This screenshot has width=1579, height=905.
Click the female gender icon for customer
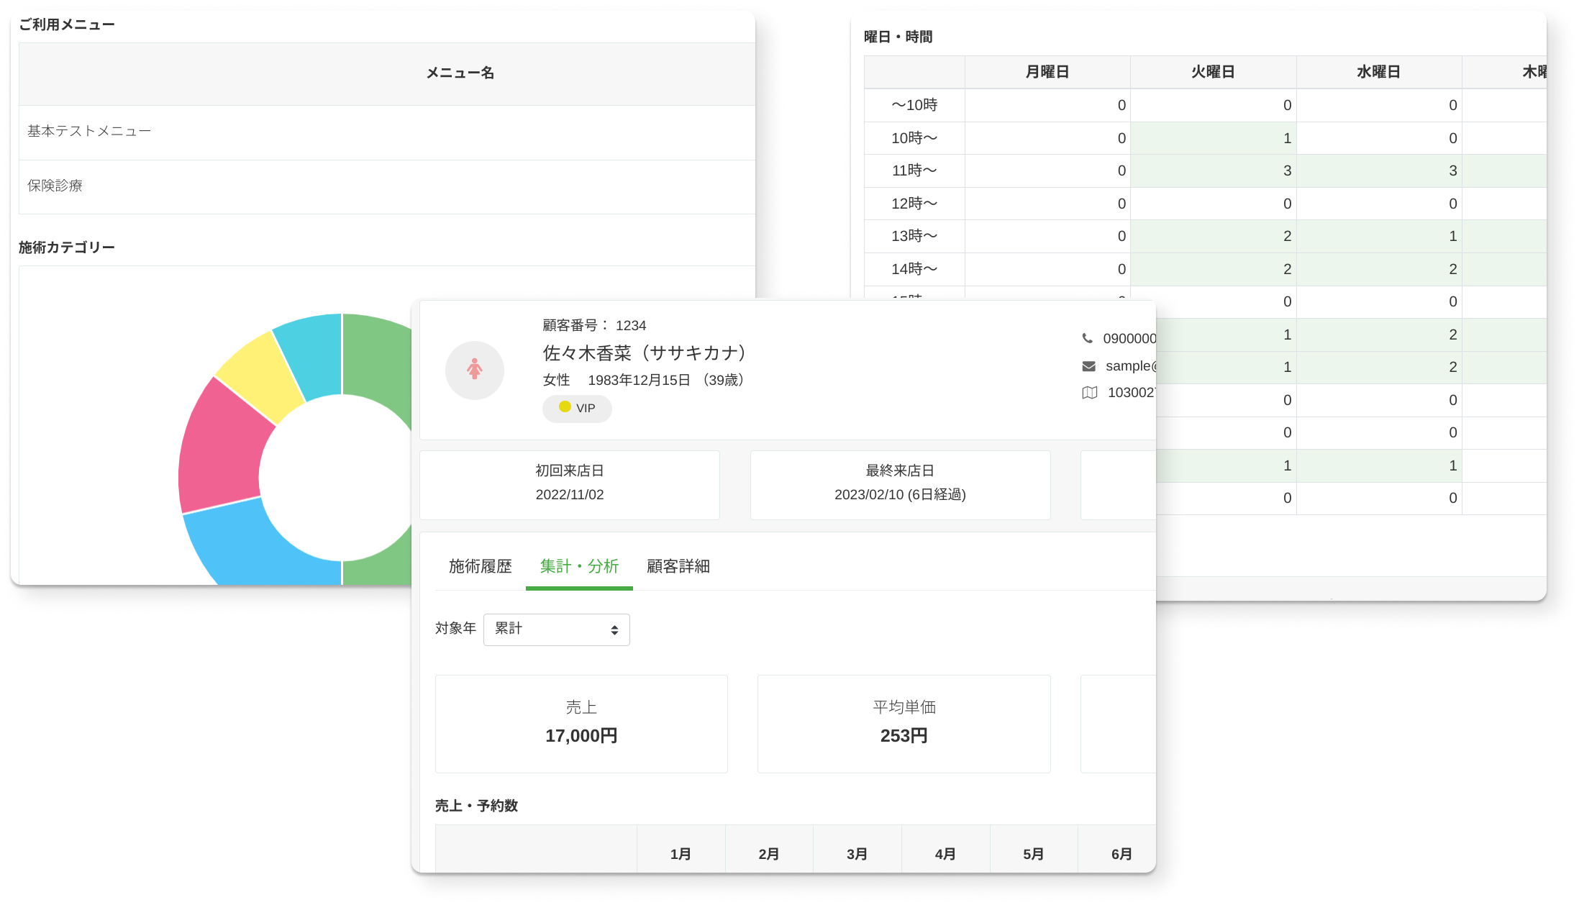[474, 369]
